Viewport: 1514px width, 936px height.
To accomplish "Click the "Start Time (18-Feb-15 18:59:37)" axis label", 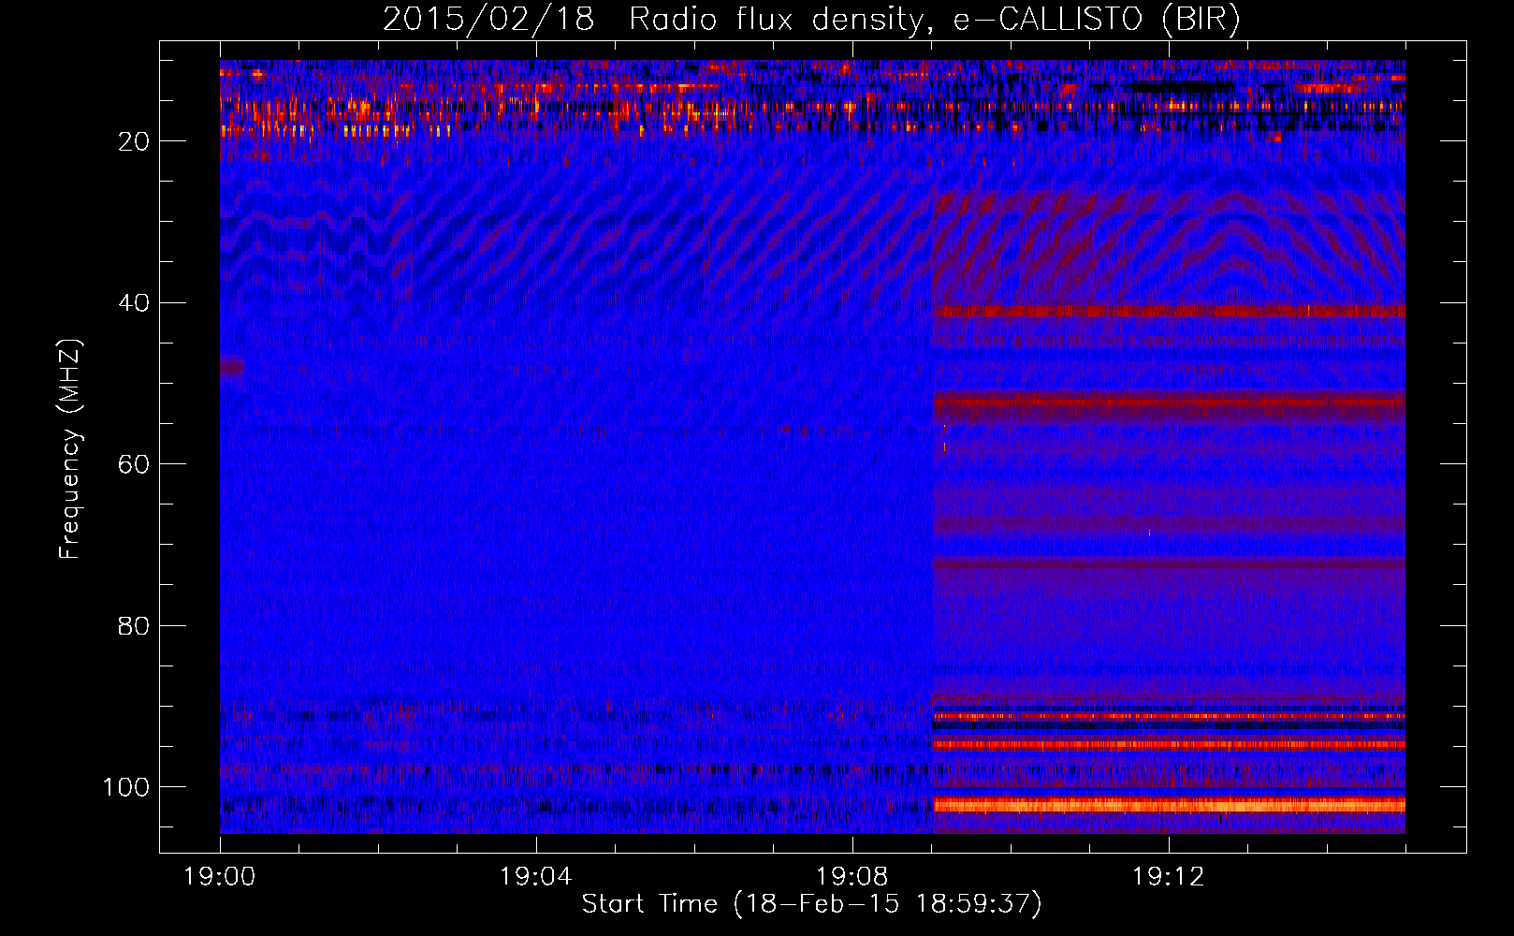I will click(x=811, y=904).
